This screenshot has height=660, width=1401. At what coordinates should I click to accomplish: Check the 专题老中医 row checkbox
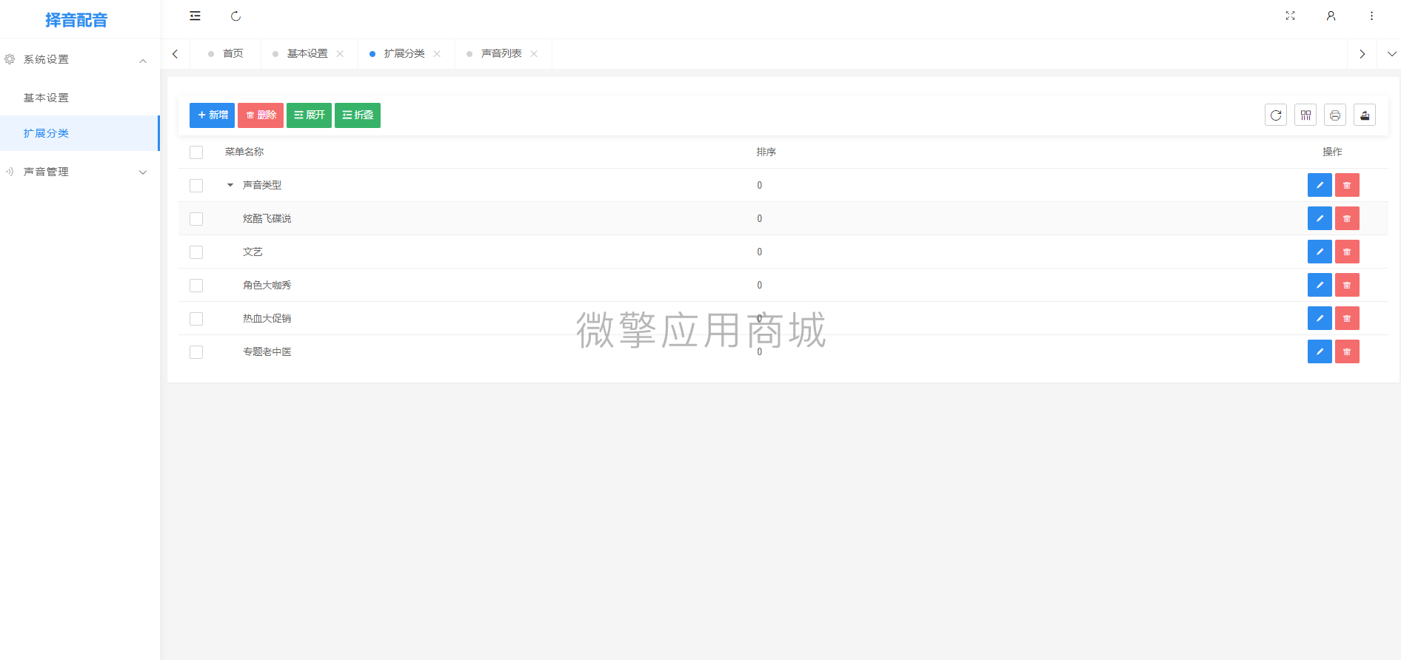click(x=196, y=352)
